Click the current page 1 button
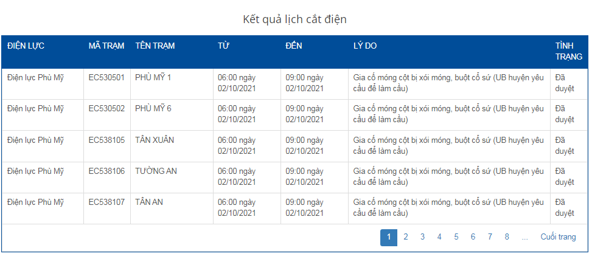 (x=389, y=237)
